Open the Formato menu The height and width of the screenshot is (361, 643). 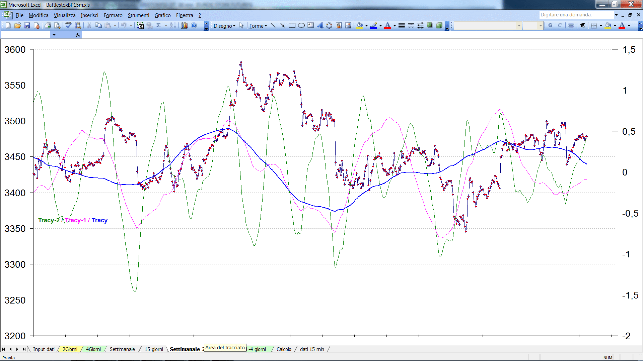(113, 15)
